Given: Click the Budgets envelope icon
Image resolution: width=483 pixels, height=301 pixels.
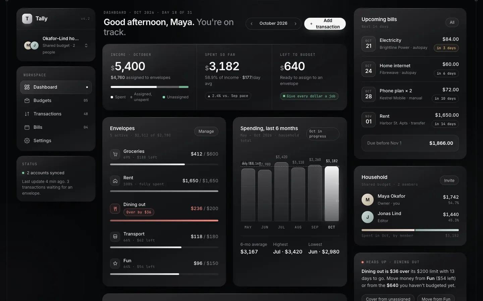Looking at the screenshot, I should [27, 101].
